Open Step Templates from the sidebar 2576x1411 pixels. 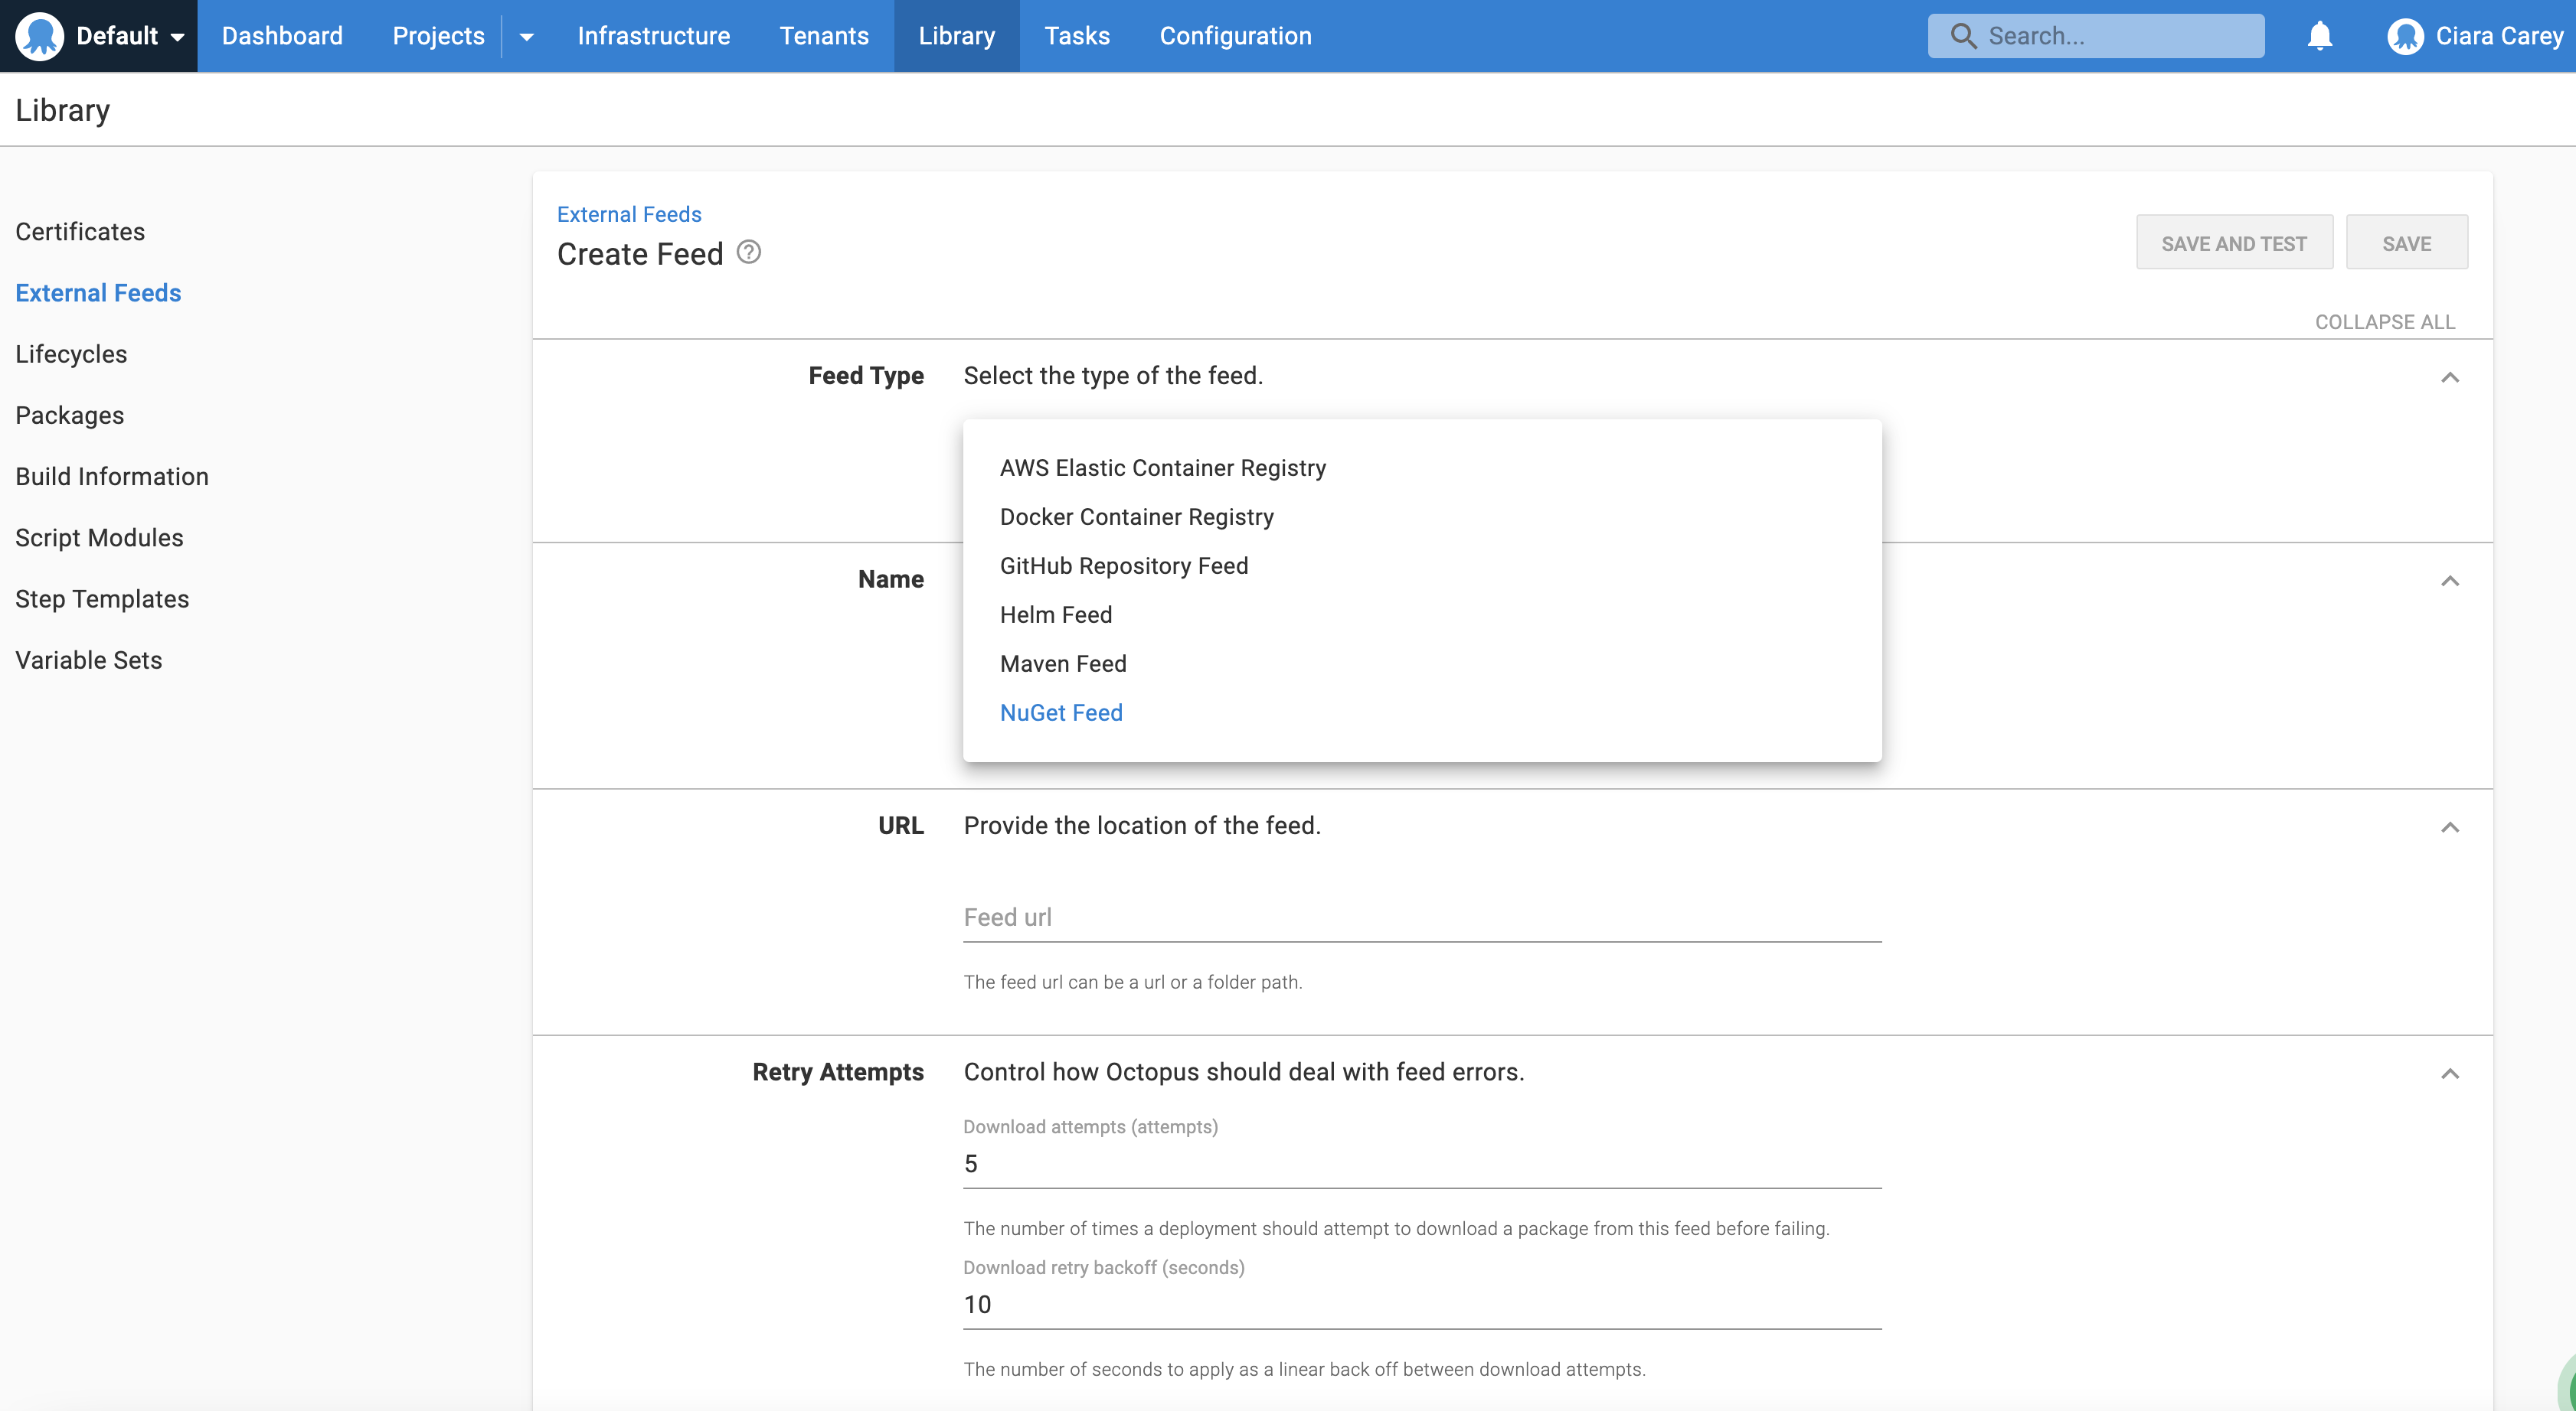coord(102,598)
